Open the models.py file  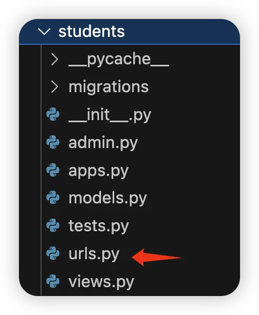tap(107, 199)
